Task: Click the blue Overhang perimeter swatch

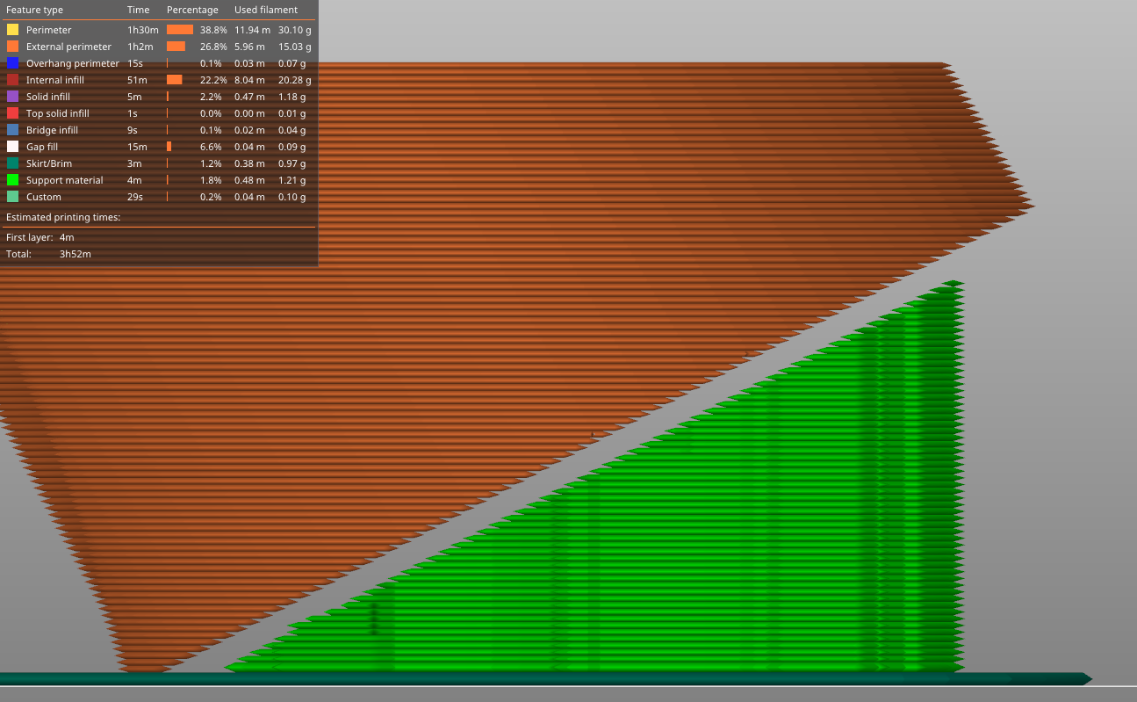Action: (x=12, y=62)
